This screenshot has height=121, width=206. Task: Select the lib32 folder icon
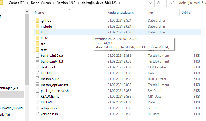(x=37, y=38)
